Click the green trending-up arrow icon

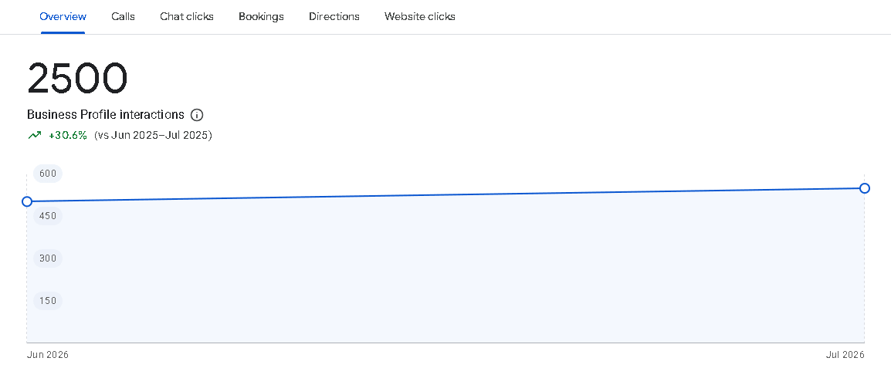pyautogui.click(x=34, y=135)
